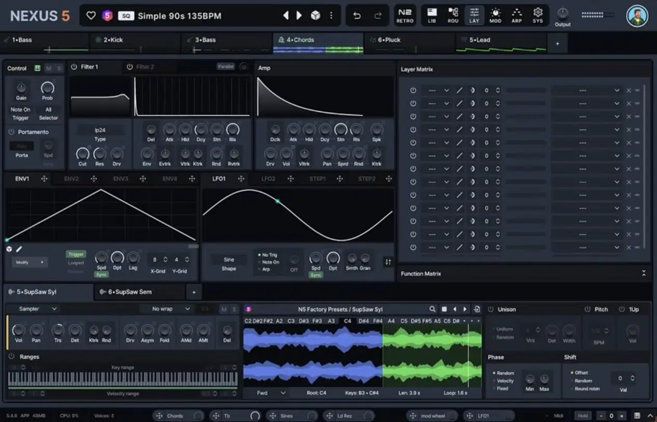Image resolution: width=657 pixels, height=422 pixels.
Task: Click the envelope Trigger button
Action: coord(76,254)
